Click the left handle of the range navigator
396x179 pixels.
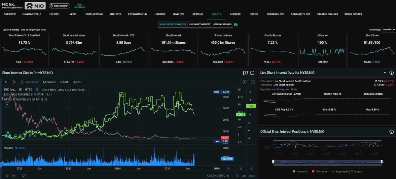tap(273, 162)
